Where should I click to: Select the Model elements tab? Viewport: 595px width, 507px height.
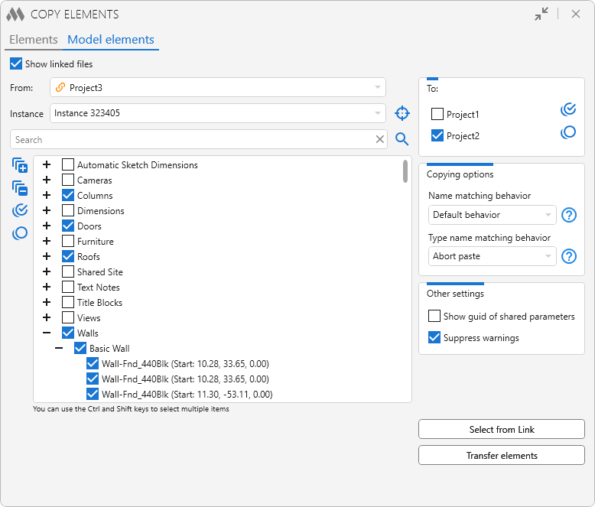(111, 40)
